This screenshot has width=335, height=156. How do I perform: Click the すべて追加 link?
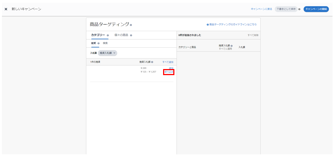click(x=168, y=62)
